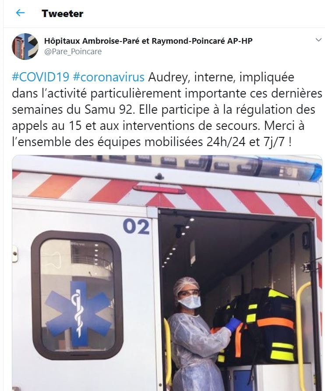Open the hospital's round profile avatar
325x391 pixels.
tap(25, 46)
